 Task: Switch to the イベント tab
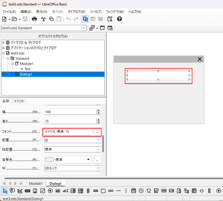pos(19,101)
